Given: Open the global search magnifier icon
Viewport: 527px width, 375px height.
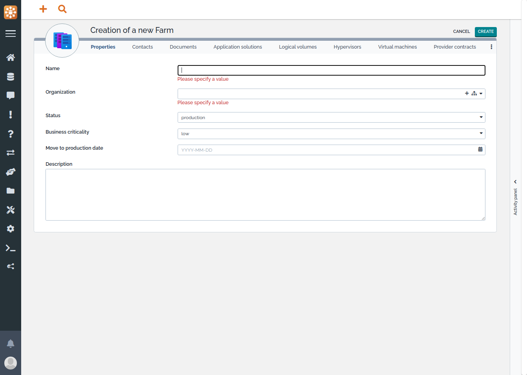Looking at the screenshot, I should tap(62, 9).
